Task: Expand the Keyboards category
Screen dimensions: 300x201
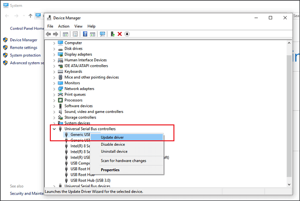Action: [x=54, y=72]
